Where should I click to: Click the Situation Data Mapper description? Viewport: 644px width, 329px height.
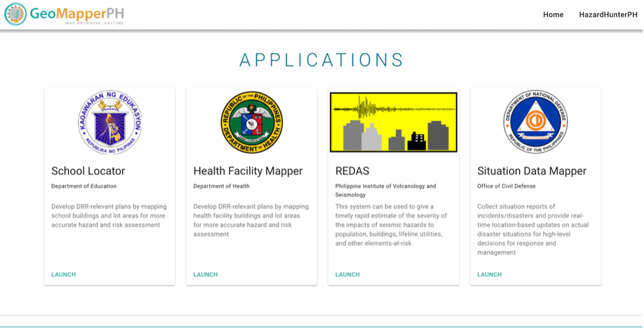[533, 229]
